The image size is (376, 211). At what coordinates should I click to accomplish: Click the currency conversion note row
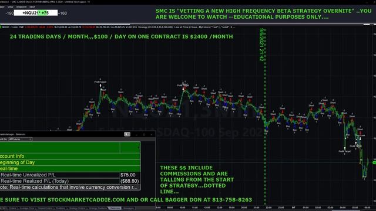pyautogui.click(x=70, y=188)
